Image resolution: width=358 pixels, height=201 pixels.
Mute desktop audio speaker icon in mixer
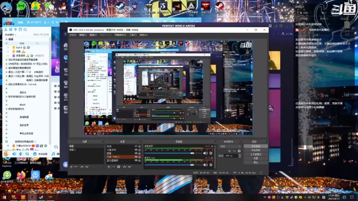point(205,153)
